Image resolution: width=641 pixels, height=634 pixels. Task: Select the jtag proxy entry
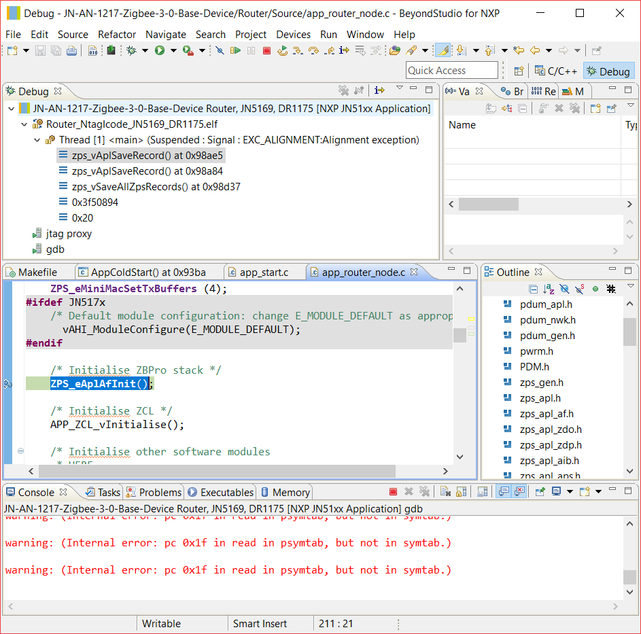(x=68, y=234)
